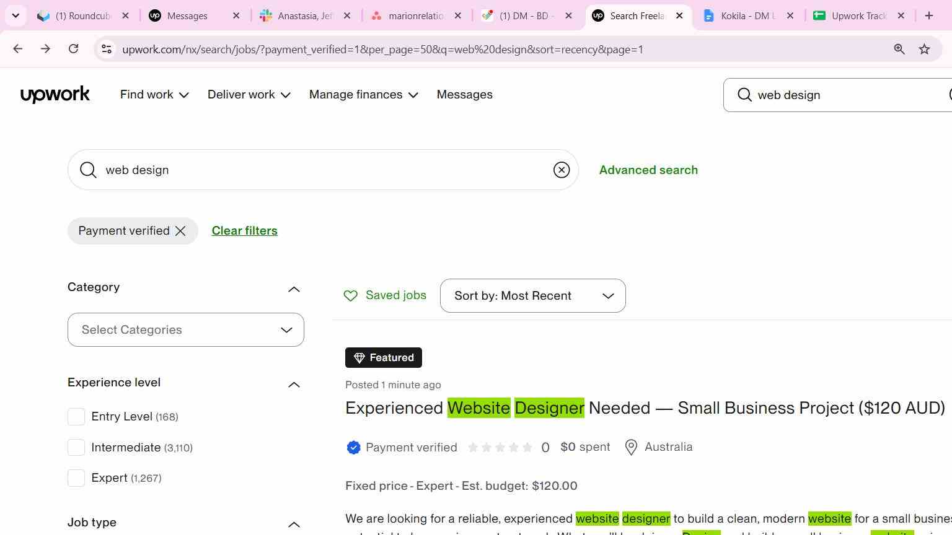Screen dimensions: 952x535
Task: Remove the Payment verified filter chip
Action: tap(180, 231)
